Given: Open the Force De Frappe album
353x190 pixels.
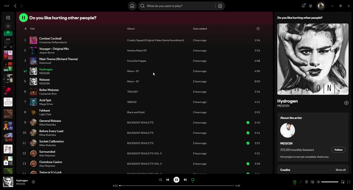Looking at the screenshot, I should click(x=136, y=61).
